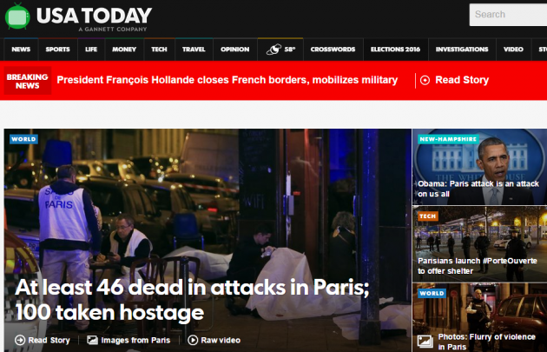Open the Crosswords section
Image resolution: width=547 pixels, height=352 pixels.
(333, 50)
